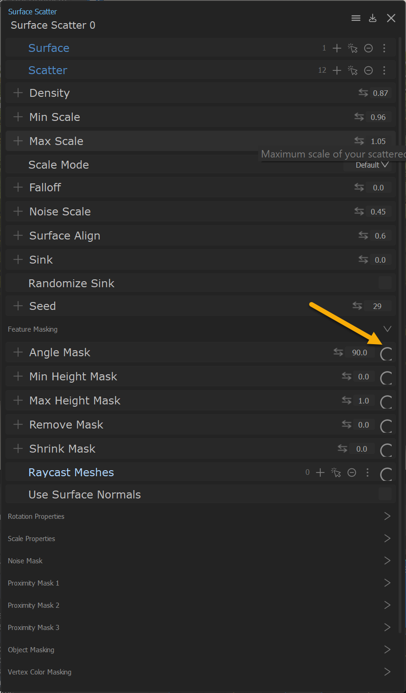Collapse the Feature Masking section

(x=387, y=329)
